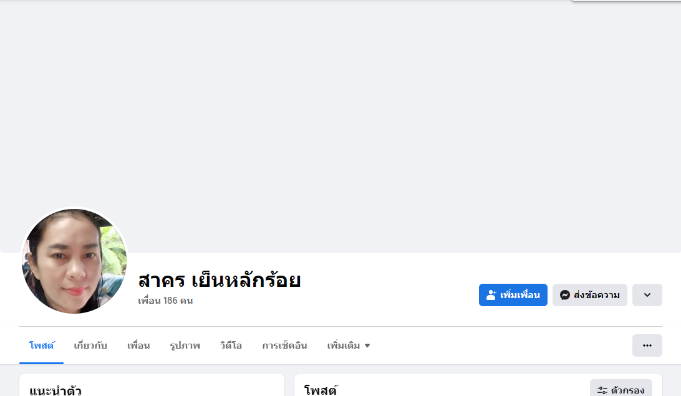The width and height of the screenshot is (681, 396).
Task: Click the profile name สาคร เย็นหลักร้อย
Action: coord(220,280)
